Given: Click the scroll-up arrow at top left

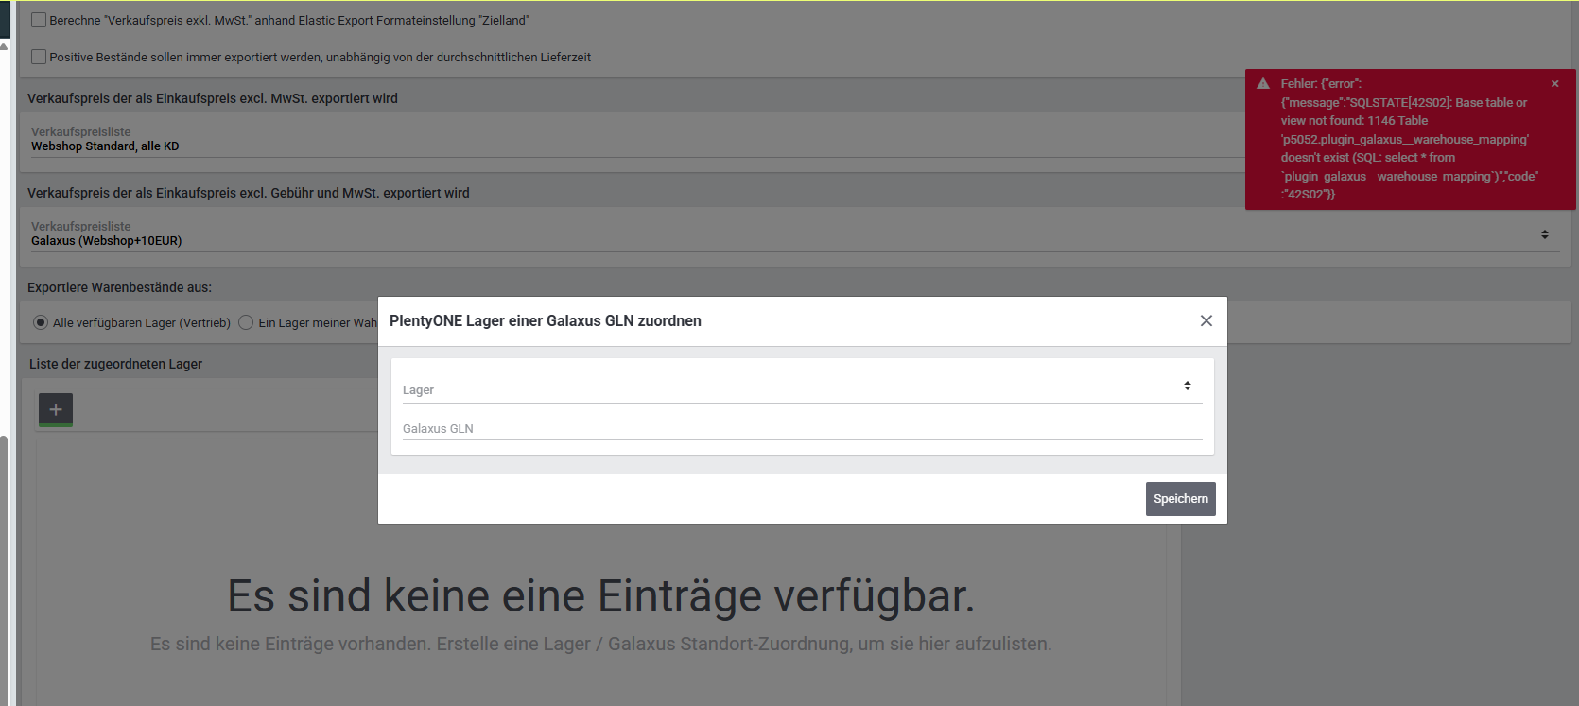Looking at the screenshot, I should click(4, 46).
